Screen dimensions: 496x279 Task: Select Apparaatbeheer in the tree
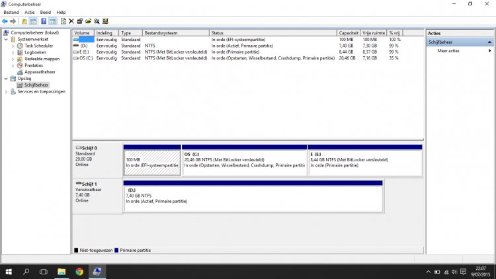pos(40,72)
